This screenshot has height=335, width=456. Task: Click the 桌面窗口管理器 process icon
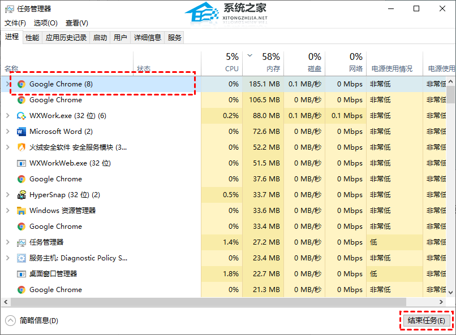pyautogui.click(x=21, y=274)
